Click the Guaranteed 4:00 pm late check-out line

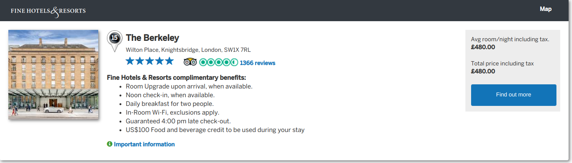point(178,121)
